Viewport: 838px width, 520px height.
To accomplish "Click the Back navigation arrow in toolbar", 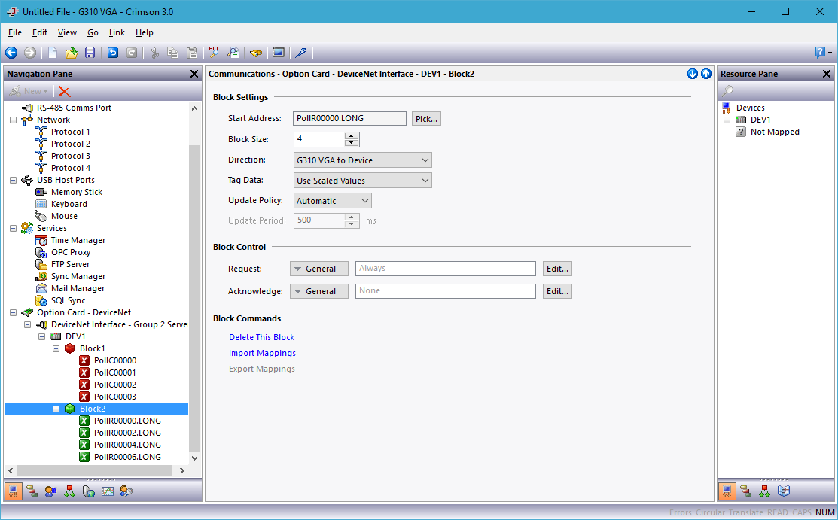I will click(x=11, y=53).
